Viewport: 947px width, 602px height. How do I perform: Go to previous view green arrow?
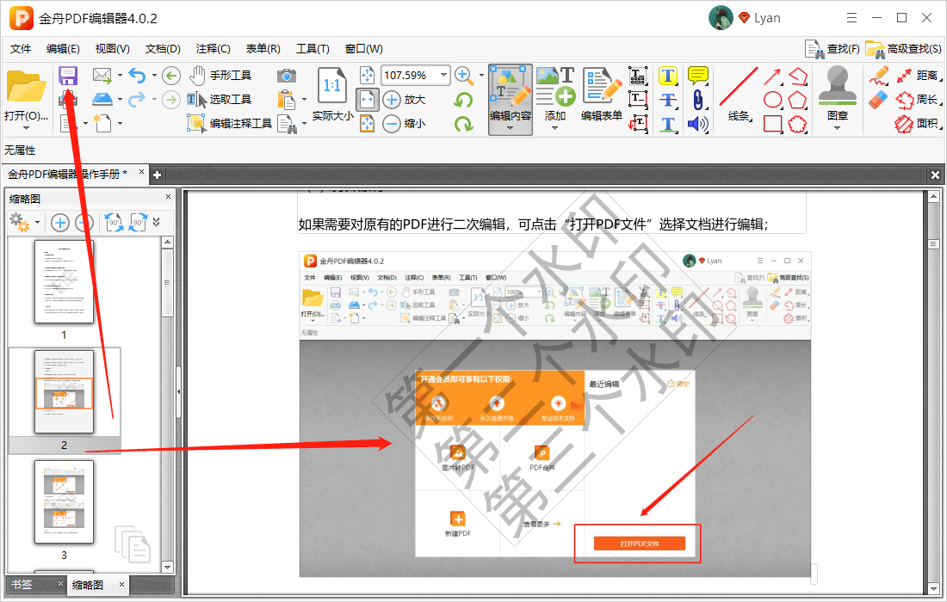click(171, 76)
